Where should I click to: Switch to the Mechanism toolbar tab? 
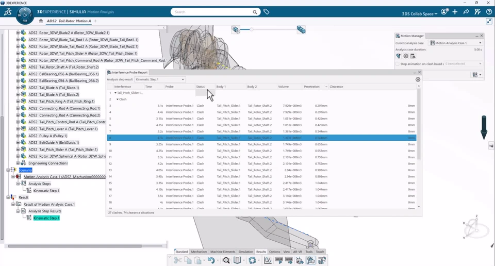click(x=199, y=252)
